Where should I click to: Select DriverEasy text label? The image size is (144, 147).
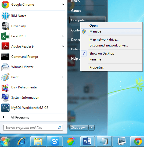(x=19, y=26)
